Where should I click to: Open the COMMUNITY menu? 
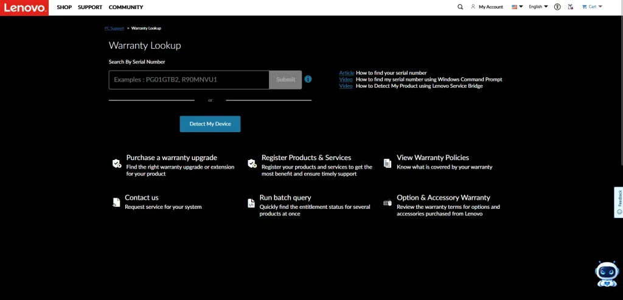point(126,7)
